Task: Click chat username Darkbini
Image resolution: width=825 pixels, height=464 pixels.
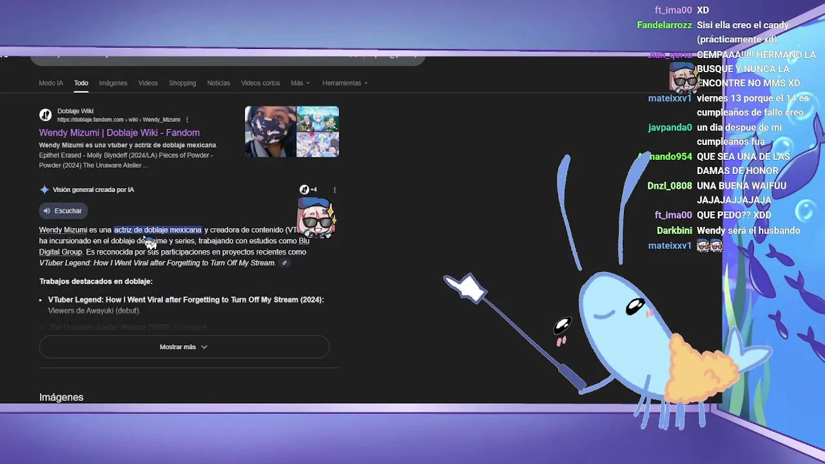Action: (x=674, y=230)
